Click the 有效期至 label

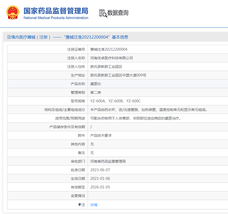tap(78, 187)
